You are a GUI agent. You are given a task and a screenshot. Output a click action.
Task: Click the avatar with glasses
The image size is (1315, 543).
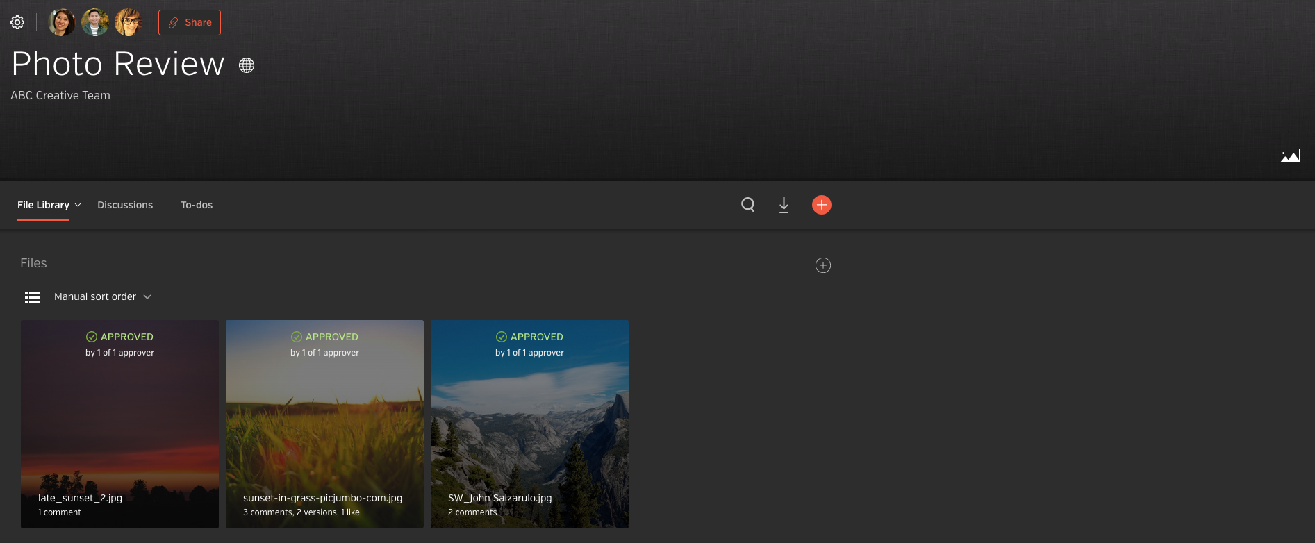coord(129,22)
